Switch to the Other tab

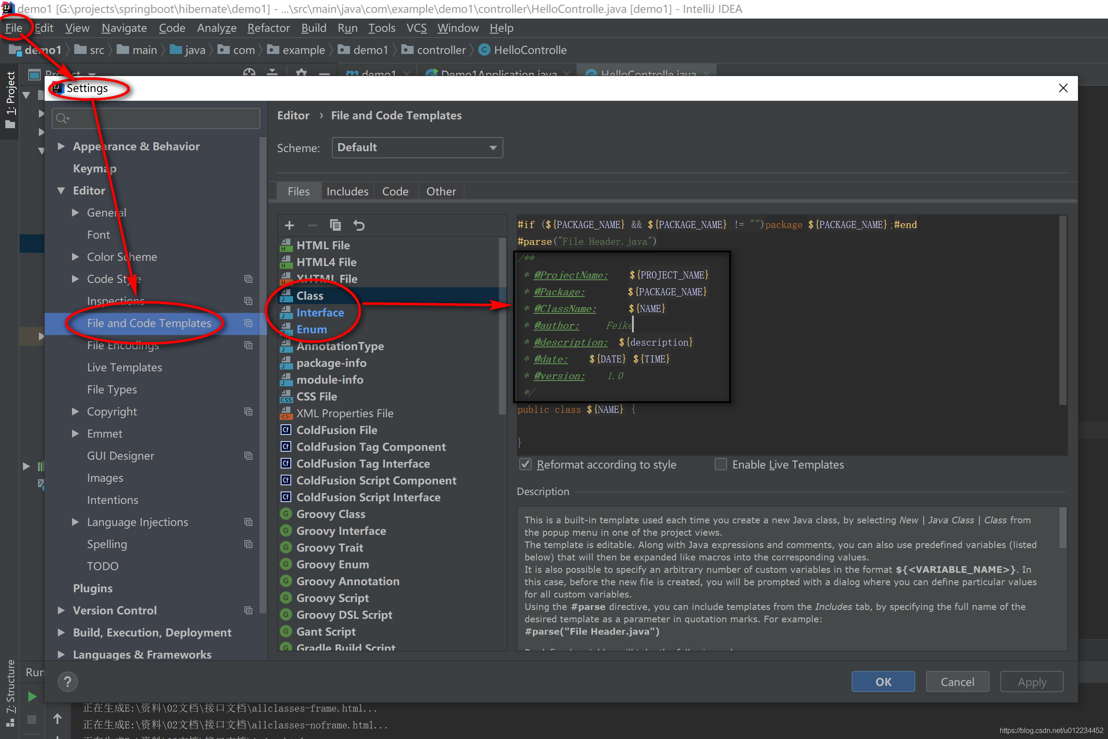pos(441,191)
